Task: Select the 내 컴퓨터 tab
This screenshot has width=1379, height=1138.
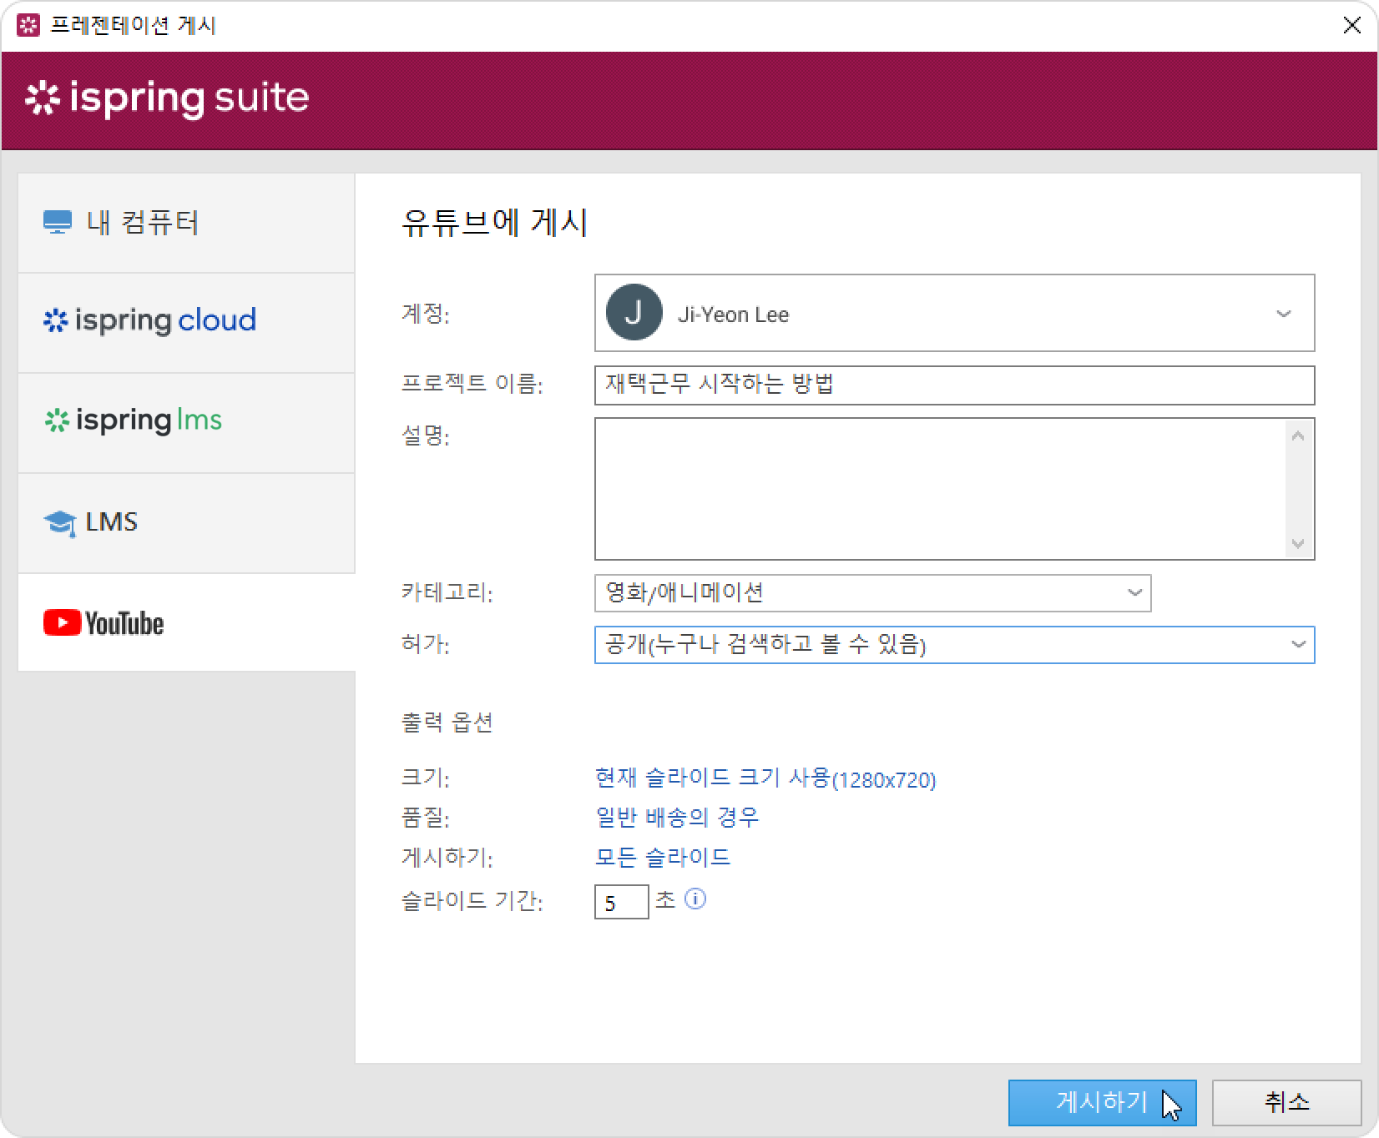Action: tap(186, 223)
